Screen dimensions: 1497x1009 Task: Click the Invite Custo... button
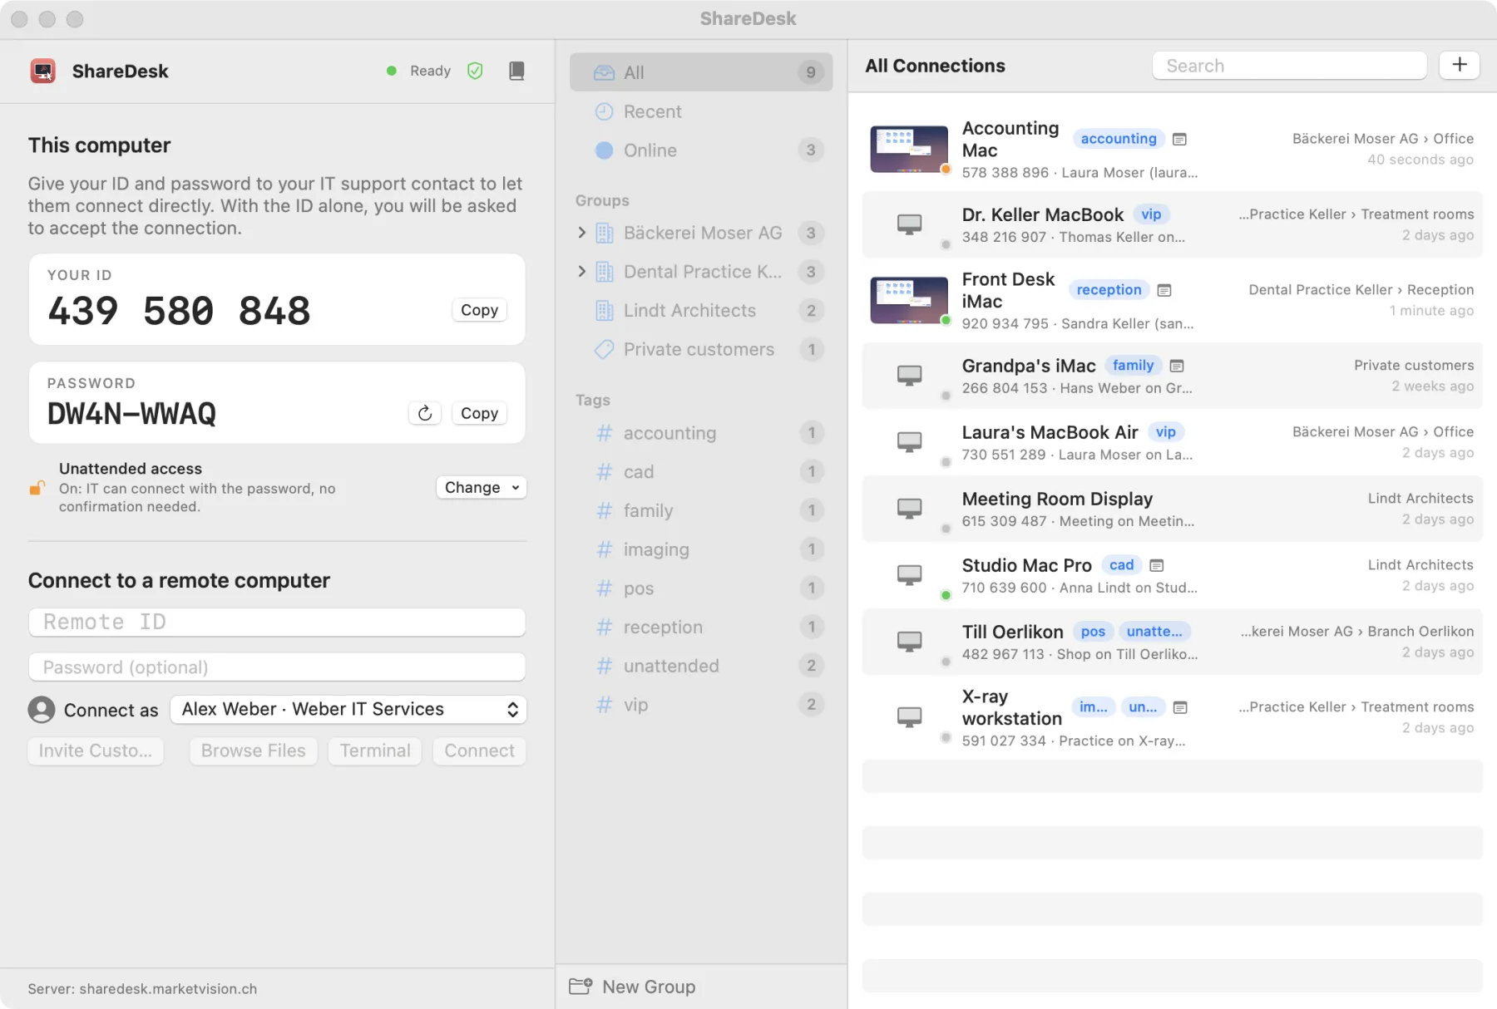(96, 751)
